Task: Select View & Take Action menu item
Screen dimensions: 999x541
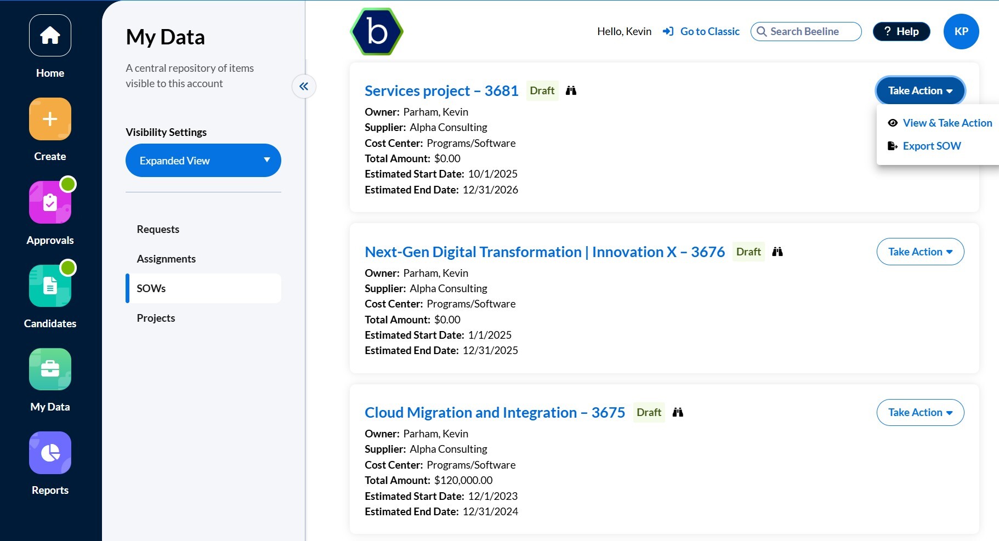Action: (x=940, y=123)
